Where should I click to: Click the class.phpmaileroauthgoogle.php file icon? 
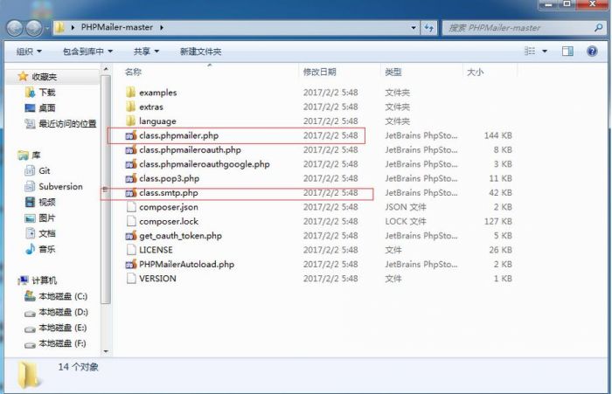[x=131, y=164]
